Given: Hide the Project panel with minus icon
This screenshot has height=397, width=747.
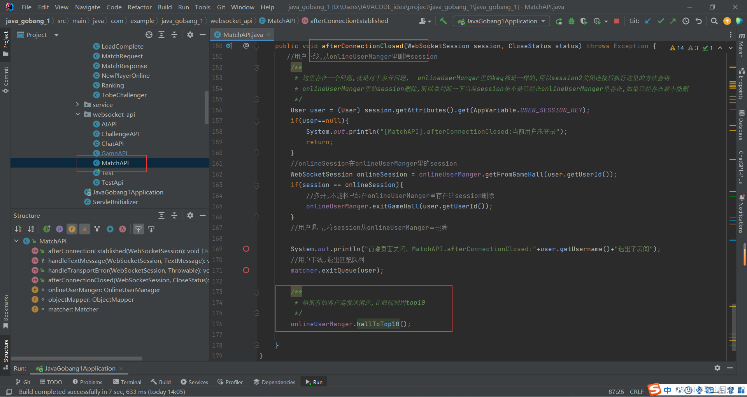Looking at the screenshot, I should (203, 35).
